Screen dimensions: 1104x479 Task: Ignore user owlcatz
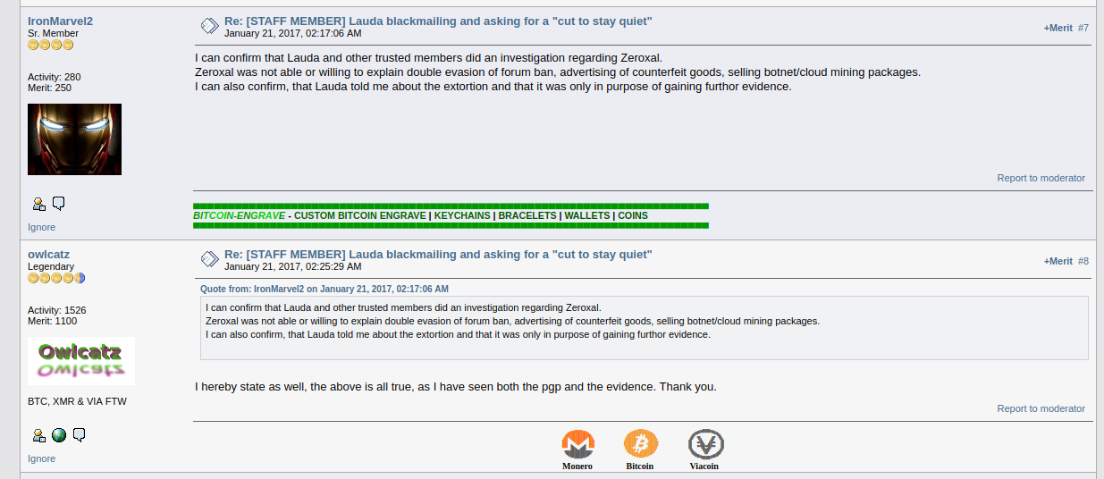coord(41,458)
